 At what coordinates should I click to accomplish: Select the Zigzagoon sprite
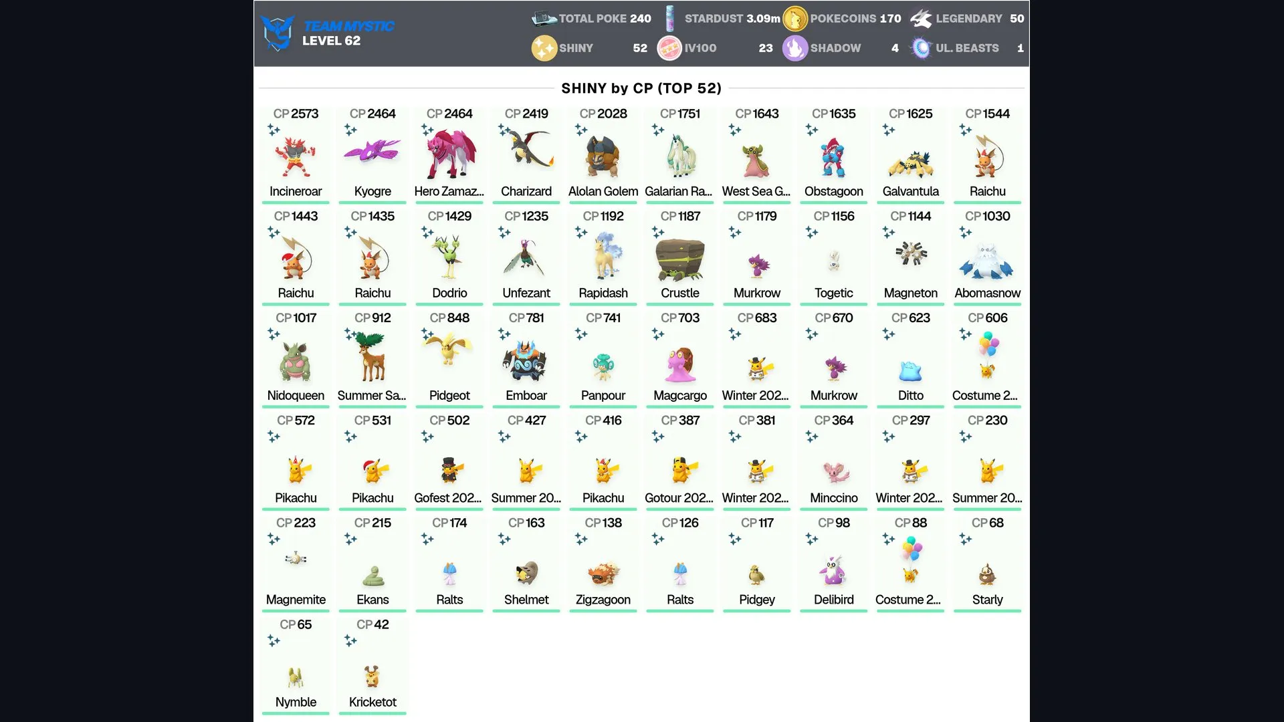tap(603, 574)
